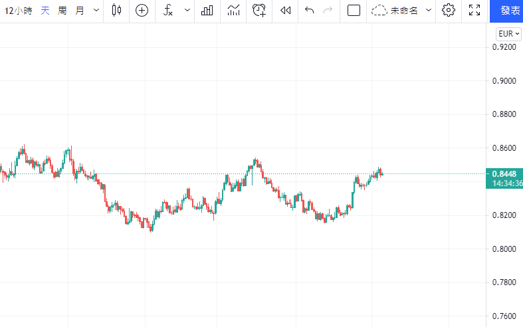Screen dimensions: 523x327
Task: Select the 12小時 timeframe
Action: (18, 11)
